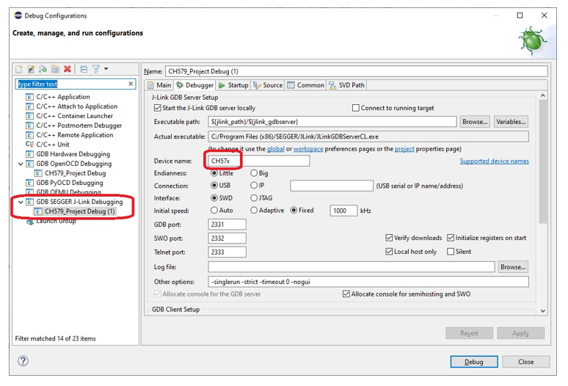Screen dimensions: 568x386
Task: Open the workspace preferences link
Action: [x=308, y=149]
